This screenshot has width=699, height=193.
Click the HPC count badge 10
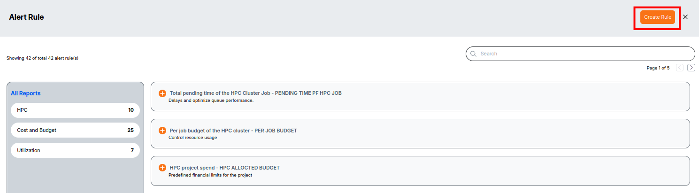click(x=131, y=110)
